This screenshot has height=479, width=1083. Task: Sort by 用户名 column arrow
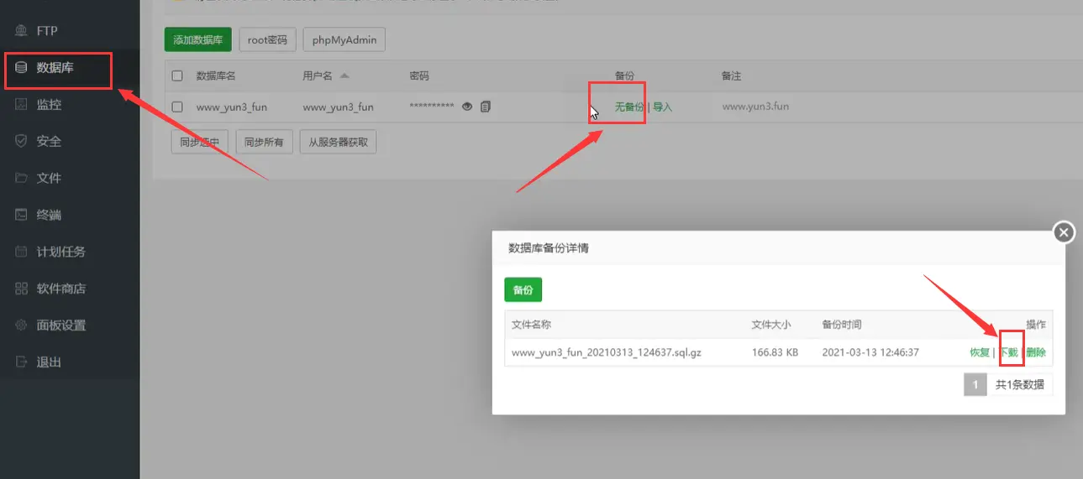344,75
